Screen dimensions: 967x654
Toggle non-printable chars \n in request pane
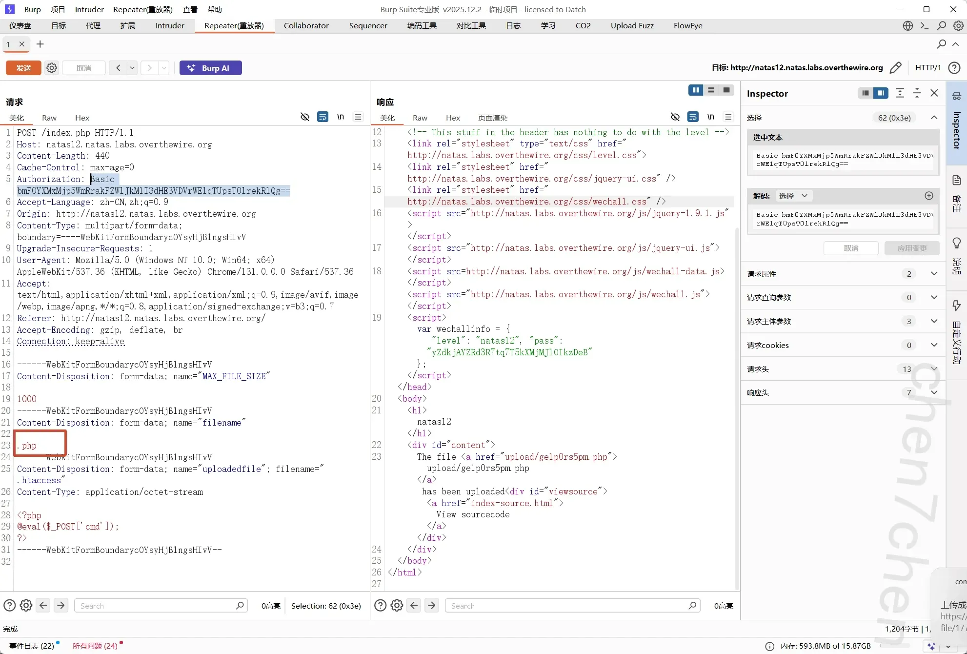click(x=341, y=117)
